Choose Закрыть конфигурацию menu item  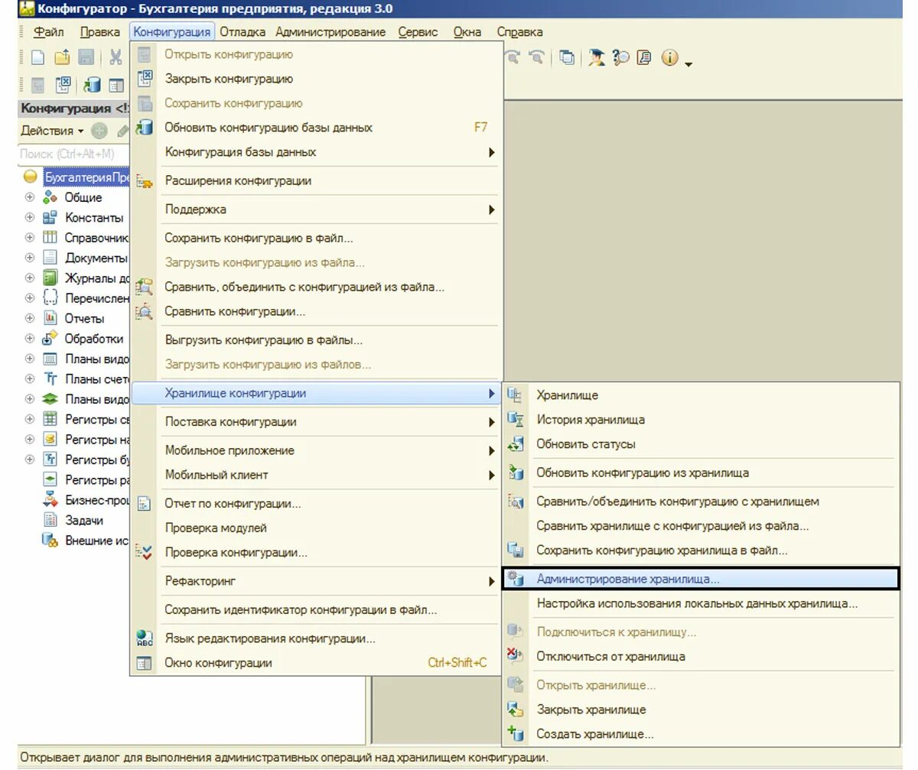316,79
